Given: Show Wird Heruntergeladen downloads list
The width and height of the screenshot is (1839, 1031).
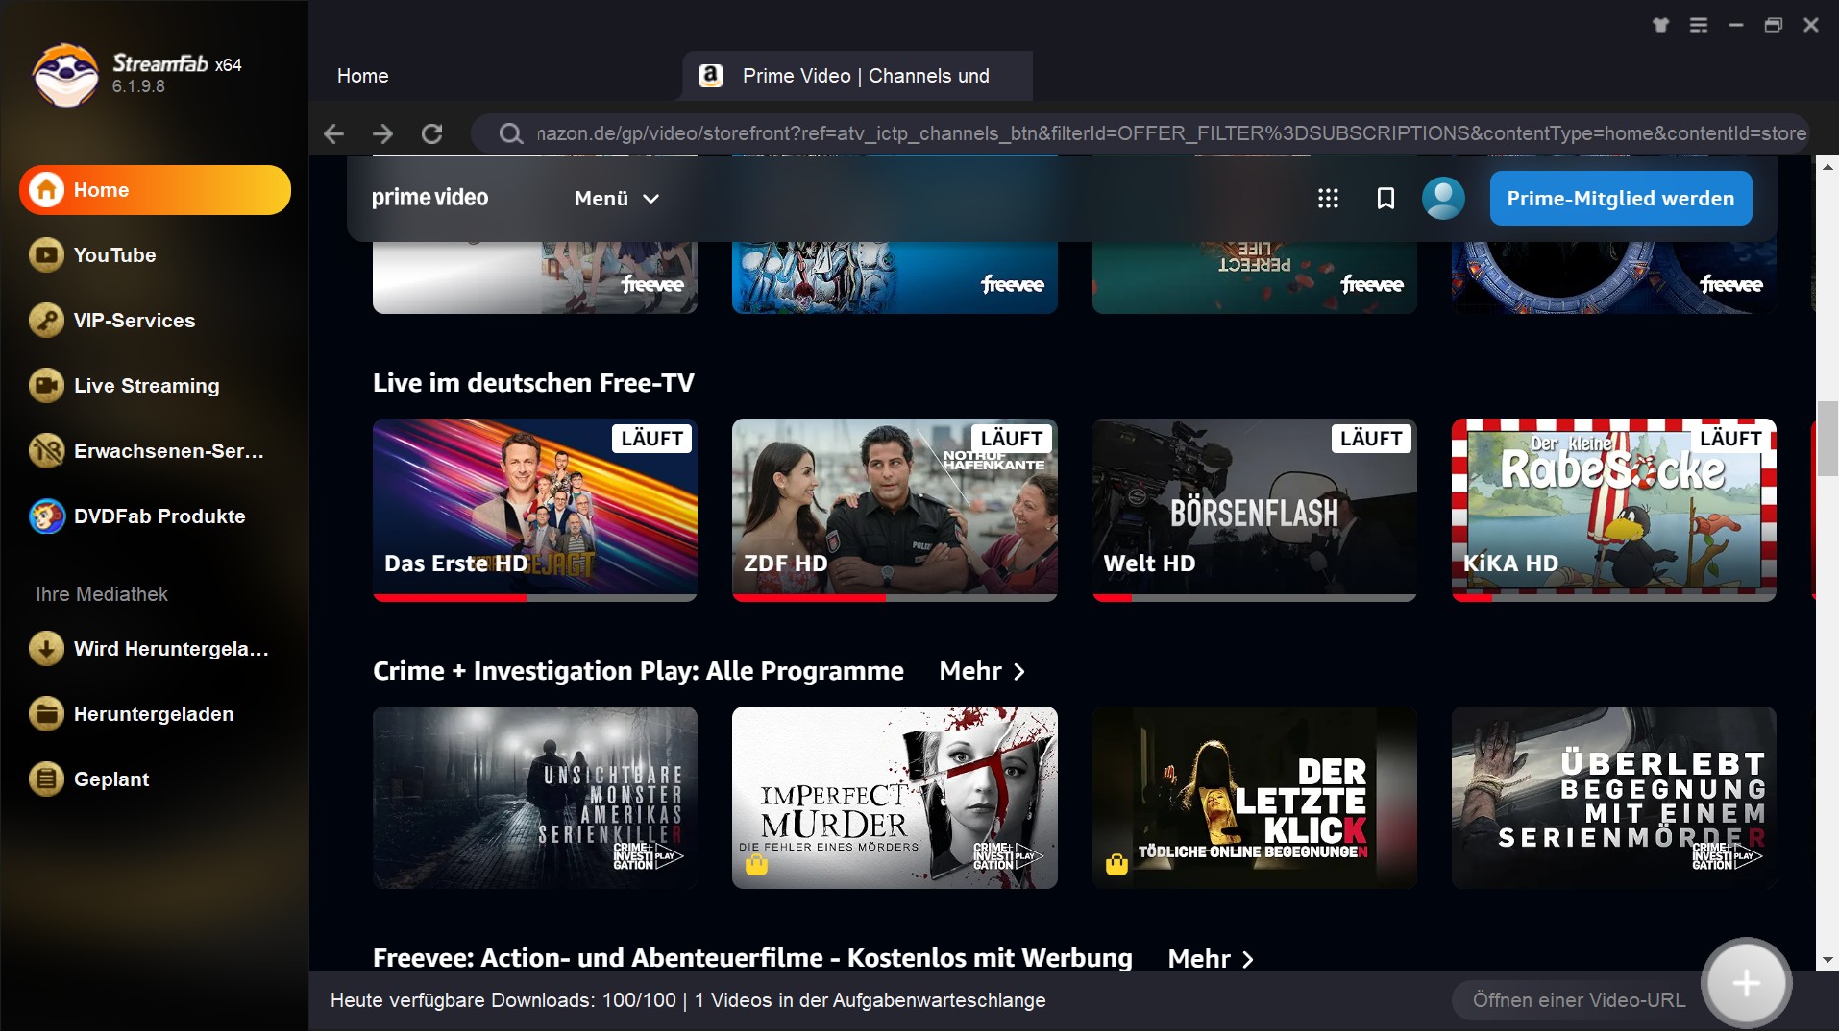Looking at the screenshot, I should 155,649.
